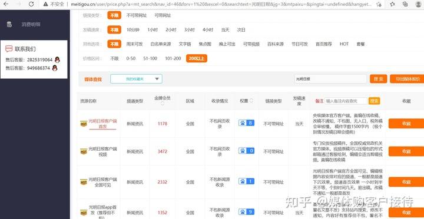Screen dimensions: 424x219
Task: Click the 权重 column help indicator
Action: pyautogui.click(x=251, y=101)
